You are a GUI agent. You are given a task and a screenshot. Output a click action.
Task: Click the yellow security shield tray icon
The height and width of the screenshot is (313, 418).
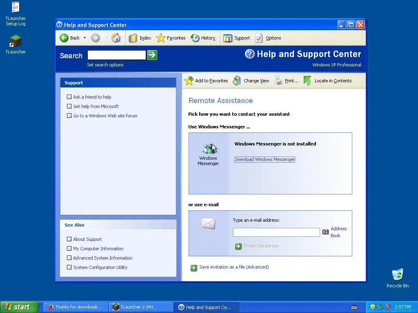373,307
